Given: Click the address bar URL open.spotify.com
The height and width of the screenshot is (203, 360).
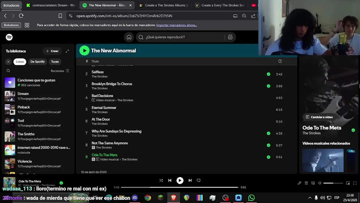Looking at the screenshot, I should point(124,16).
